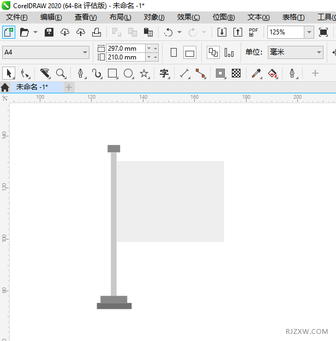Select the Interactive Fill bucket tool
Image resolution: width=336 pixels, height=341 pixels.
point(273,73)
